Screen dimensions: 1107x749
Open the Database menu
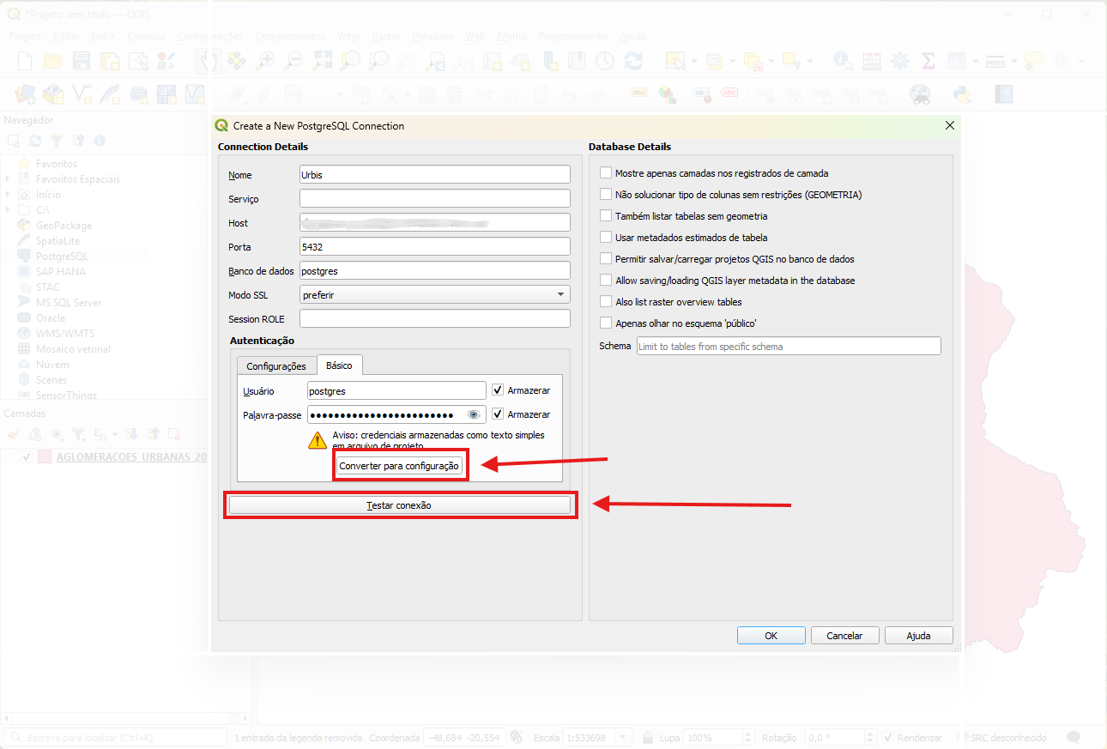[433, 36]
